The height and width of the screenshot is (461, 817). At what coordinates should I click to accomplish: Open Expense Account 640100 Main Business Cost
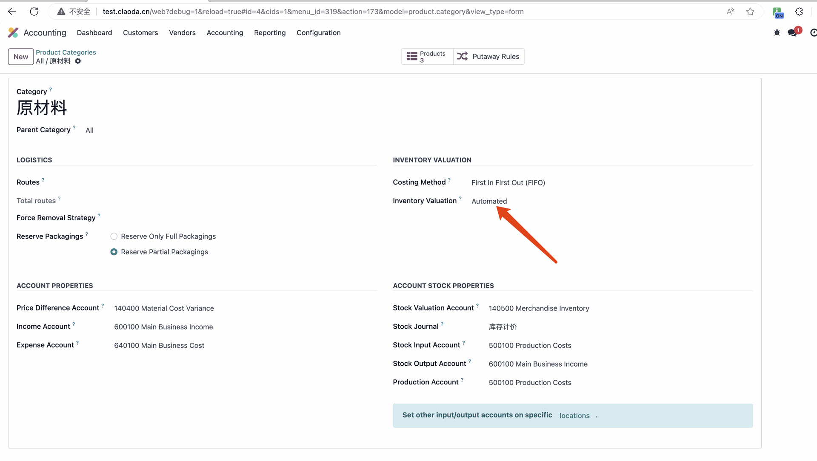click(159, 346)
